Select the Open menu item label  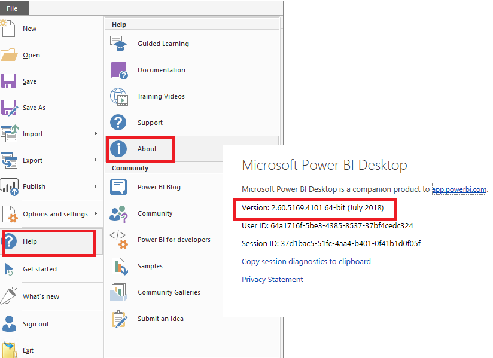tap(32, 55)
